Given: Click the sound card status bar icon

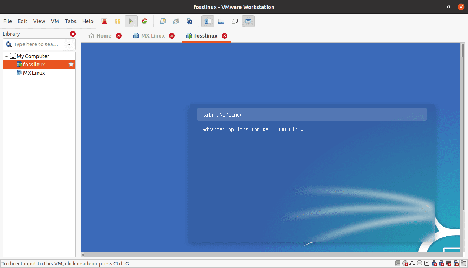Looking at the screenshot, I should coord(427,264).
